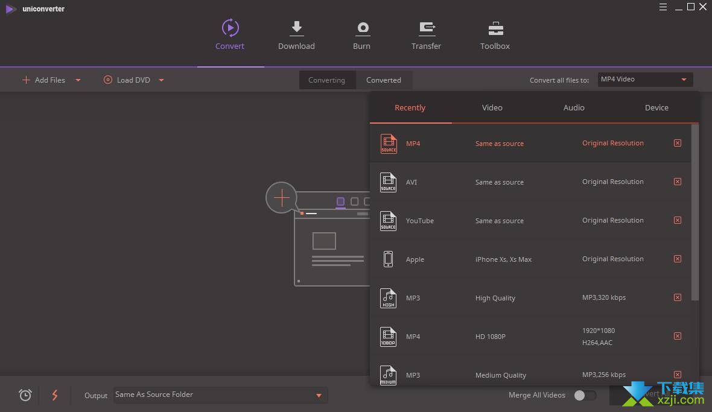Click the large plus add-file circle
Screen dimensions: 712x412
click(282, 198)
